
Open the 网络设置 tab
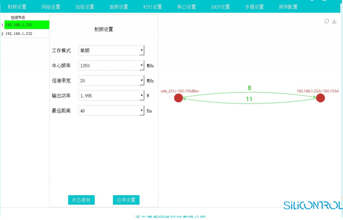click(x=51, y=7)
